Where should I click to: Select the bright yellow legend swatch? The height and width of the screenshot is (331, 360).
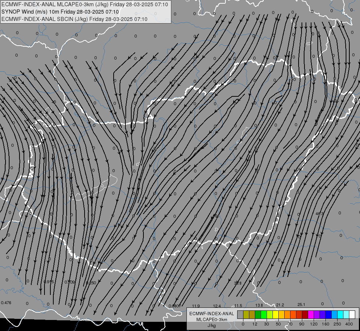(275, 314)
